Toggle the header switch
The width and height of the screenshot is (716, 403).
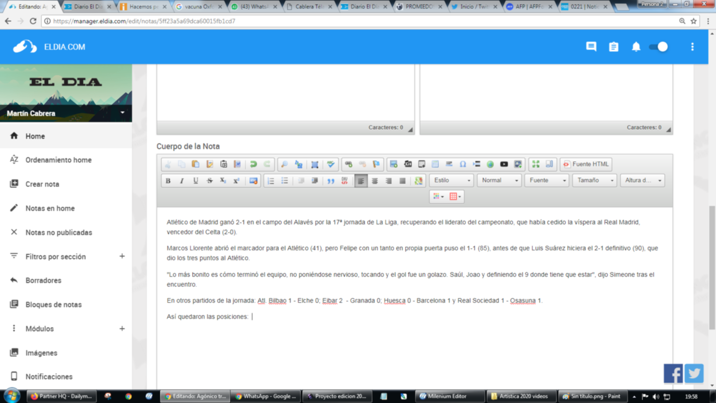[659, 47]
